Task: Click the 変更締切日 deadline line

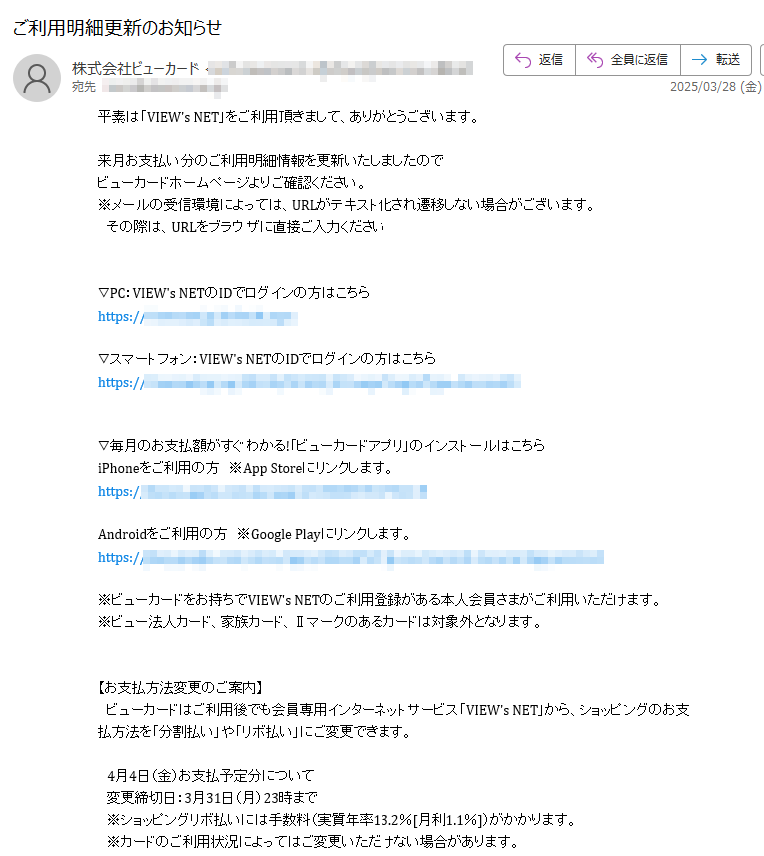Action: pos(212,798)
